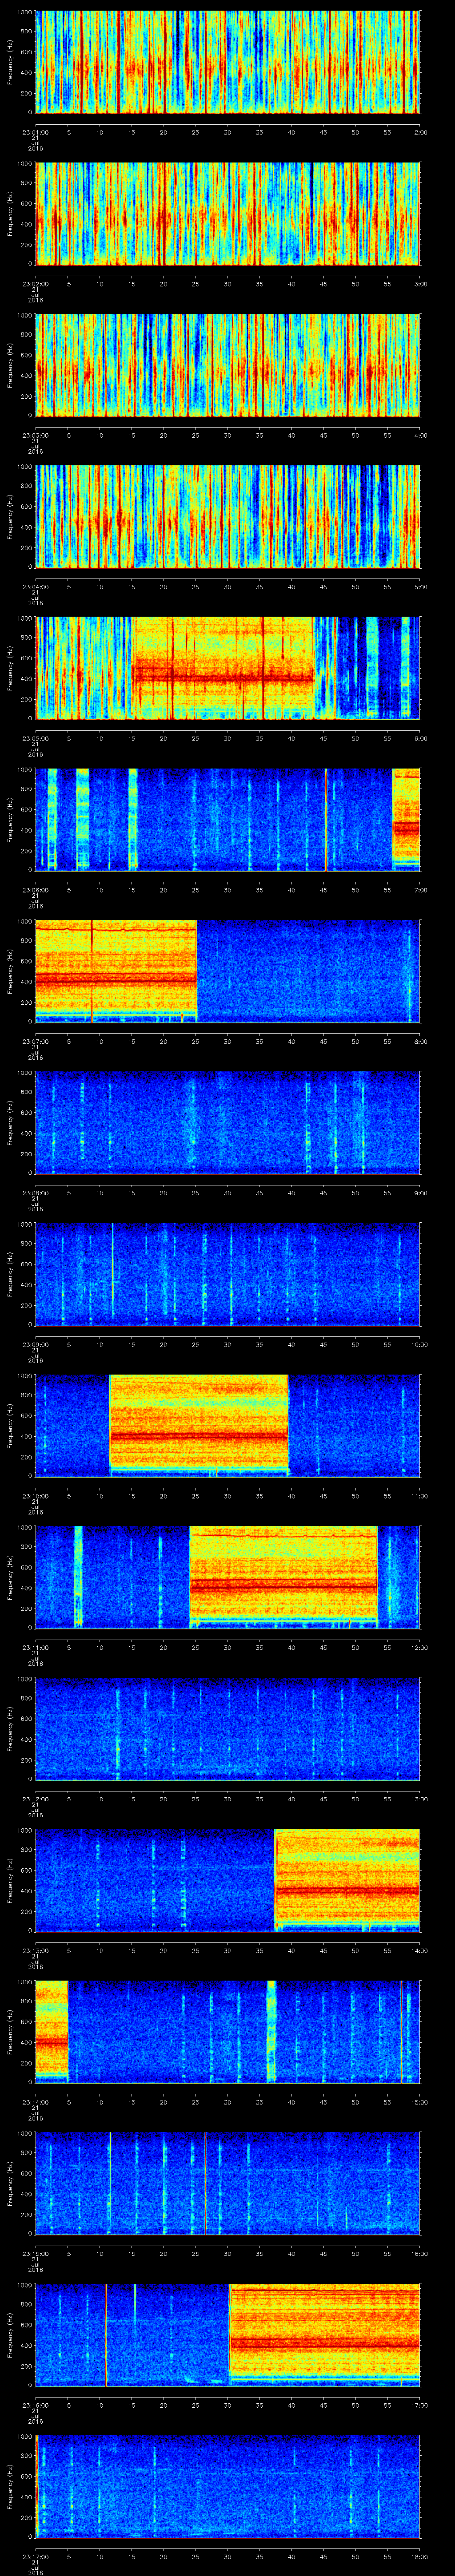Click the 23:01:00 time axis label
The width and height of the screenshot is (455, 2576).
pyautogui.click(x=36, y=131)
